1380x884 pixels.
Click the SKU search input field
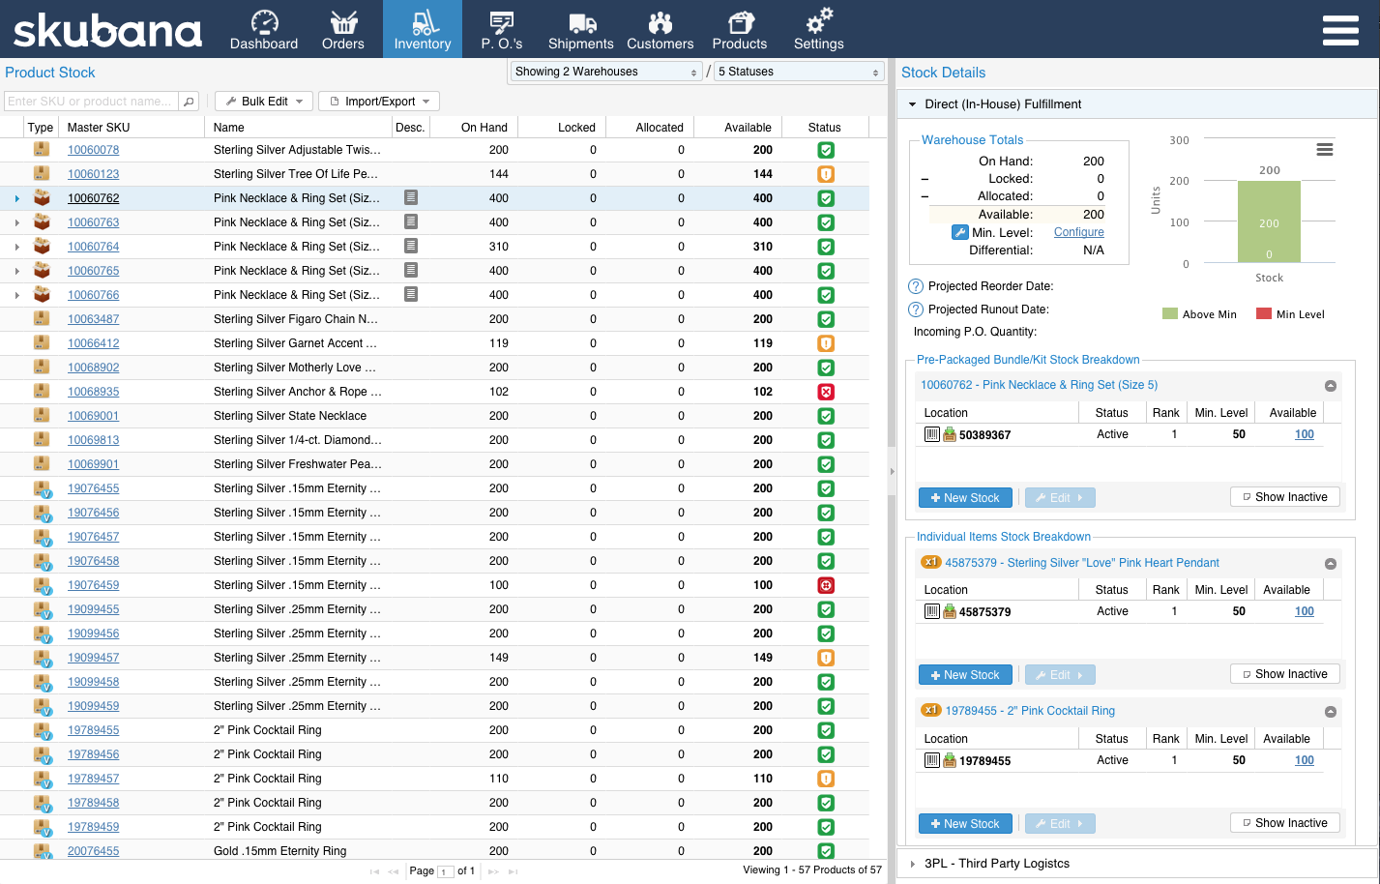click(92, 102)
